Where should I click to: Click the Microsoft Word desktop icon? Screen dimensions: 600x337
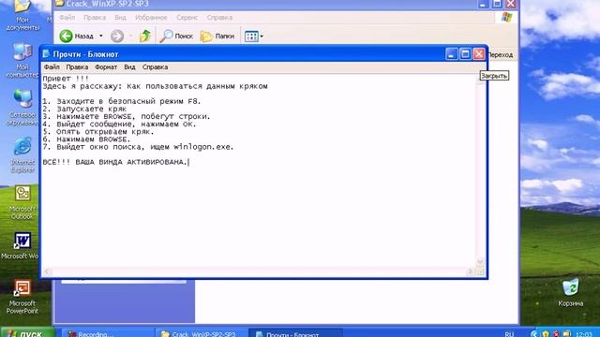(21, 246)
